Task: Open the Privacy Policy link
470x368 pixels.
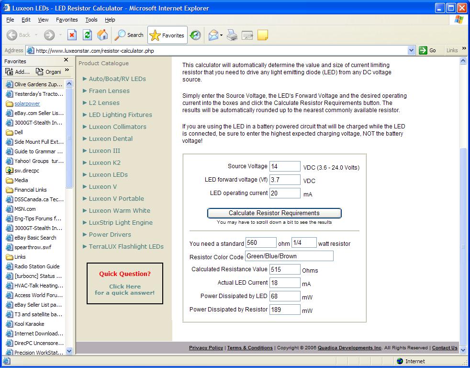Action: pos(206,347)
